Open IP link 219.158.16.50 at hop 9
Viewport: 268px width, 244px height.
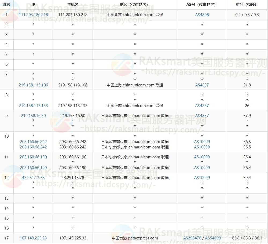pyautogui.click(x=33, y=116)
